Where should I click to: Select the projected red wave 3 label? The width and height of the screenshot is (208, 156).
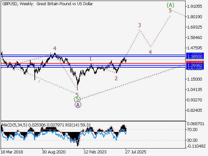click(x=139, y=25)
